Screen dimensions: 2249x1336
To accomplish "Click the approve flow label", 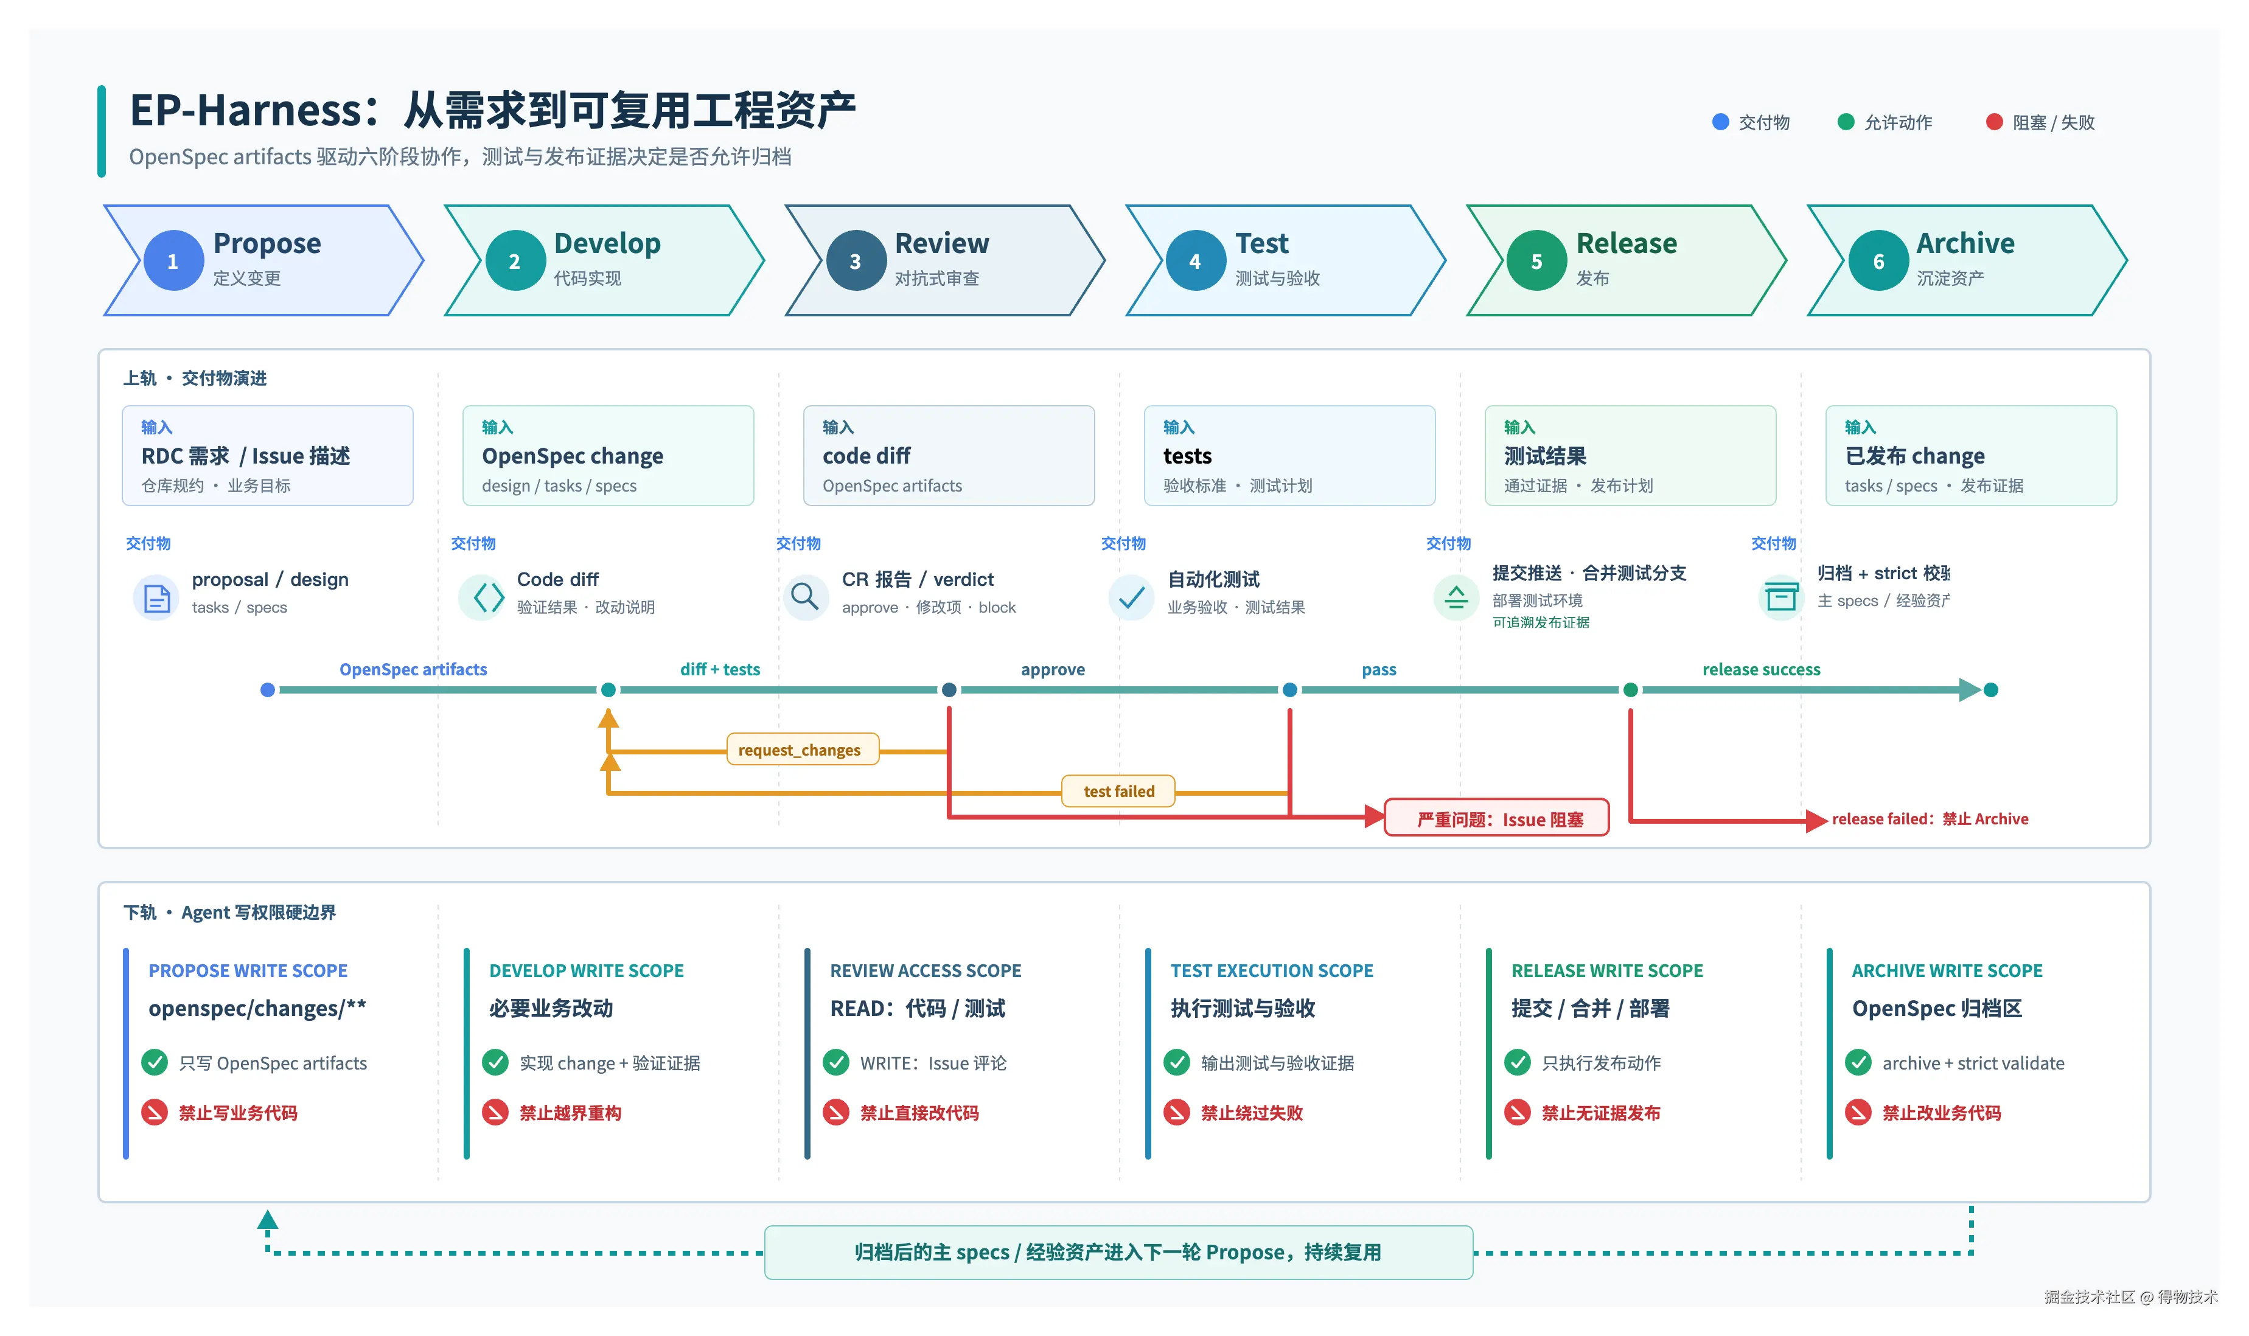I will pos(1053,670).
